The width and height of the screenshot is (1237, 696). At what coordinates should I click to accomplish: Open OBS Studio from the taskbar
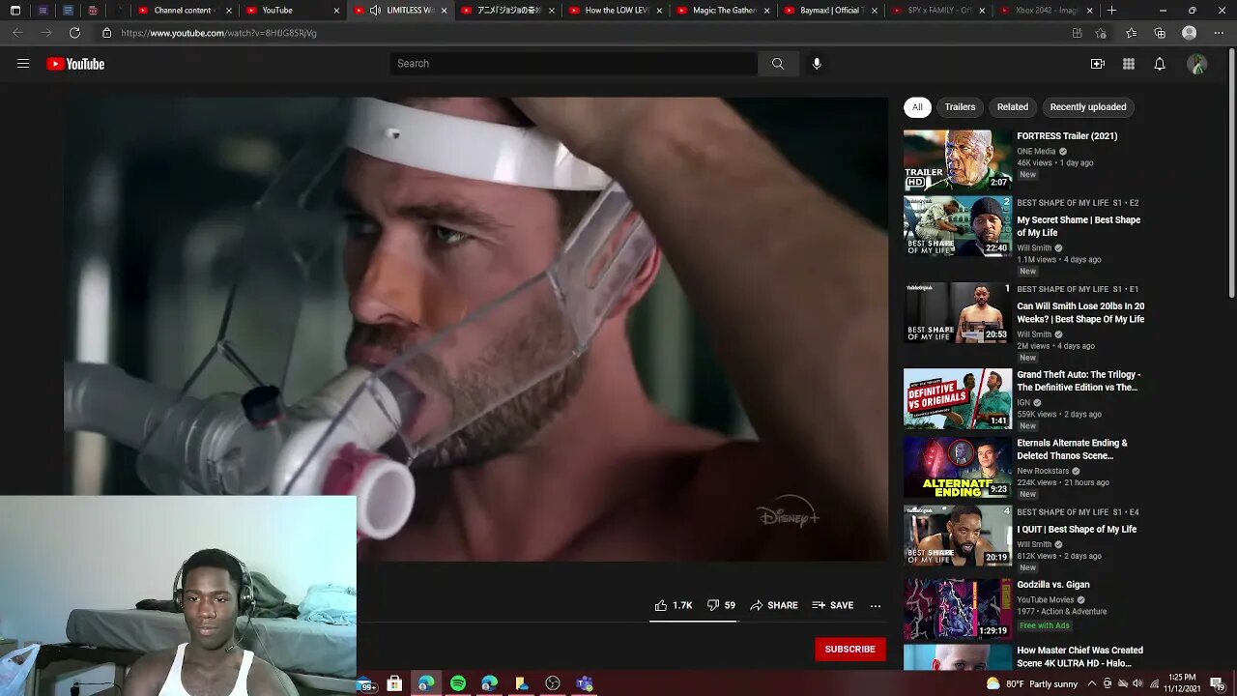coord(553,683)
